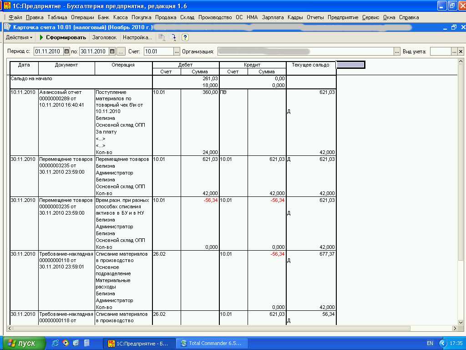Click the Заголовок toolbar button

[104, 37]
